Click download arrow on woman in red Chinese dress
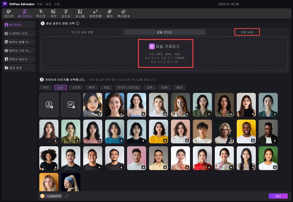This screenshot has height=202, width=293. click(x=209, y=167)
